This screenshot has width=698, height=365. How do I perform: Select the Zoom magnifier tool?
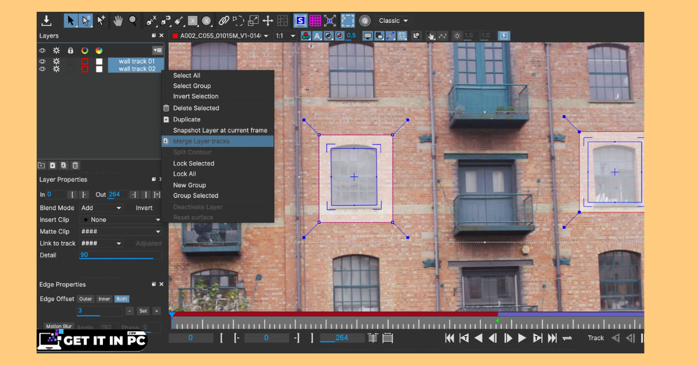click(x=133, y=21)
